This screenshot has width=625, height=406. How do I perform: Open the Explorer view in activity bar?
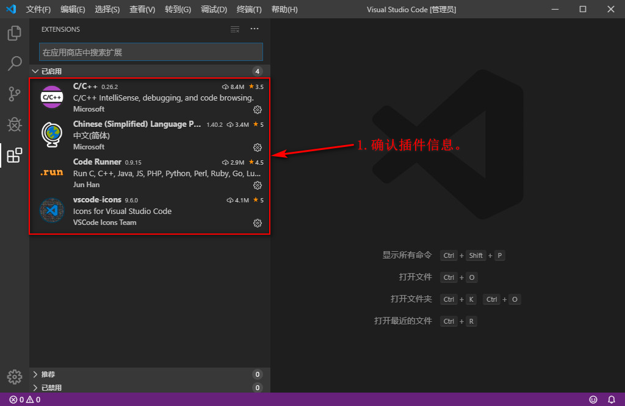[15, 33]
